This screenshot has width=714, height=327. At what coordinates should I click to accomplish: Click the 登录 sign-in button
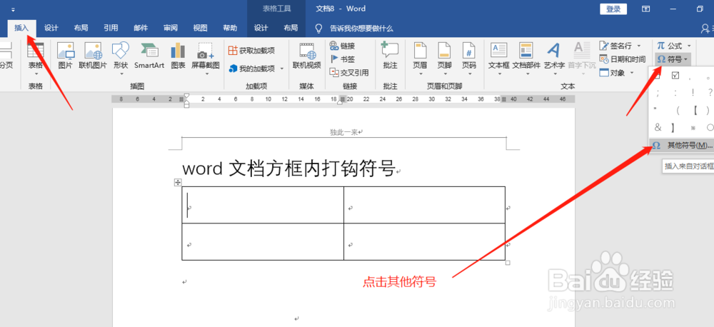click(613, 9)
